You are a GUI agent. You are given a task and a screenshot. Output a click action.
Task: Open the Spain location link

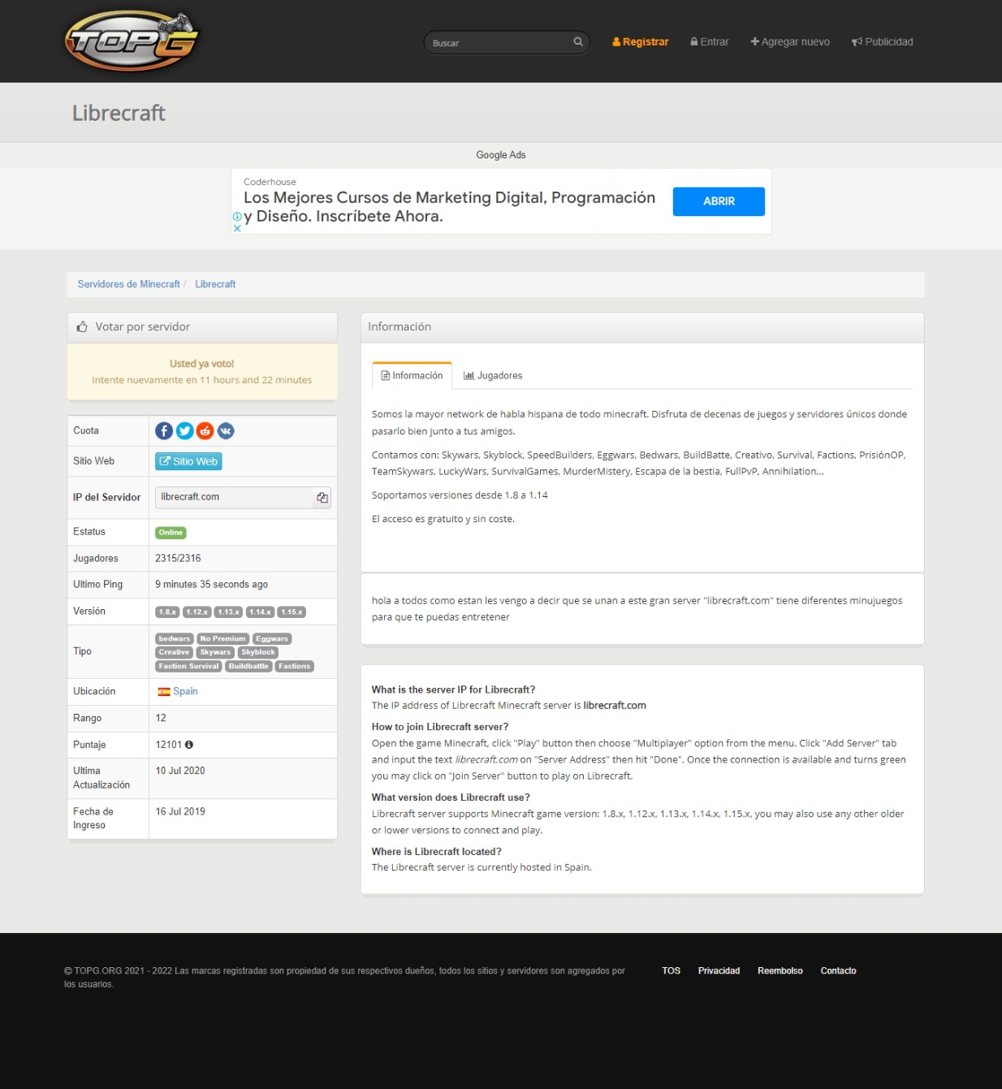tap(185, 692)
